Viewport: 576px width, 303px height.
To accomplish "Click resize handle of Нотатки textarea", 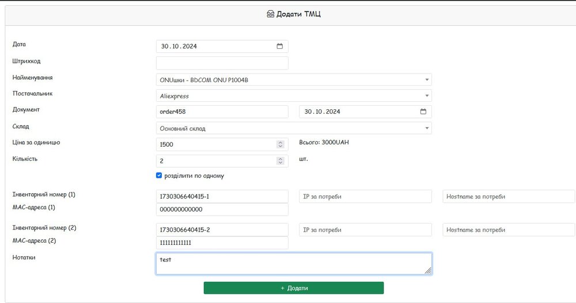I will tap(428, 271).
